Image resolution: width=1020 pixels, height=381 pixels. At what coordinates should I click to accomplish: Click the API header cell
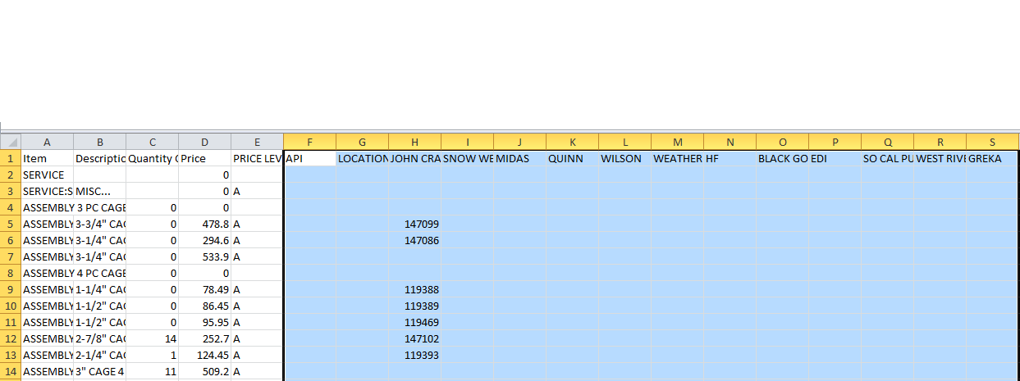pyautogui.click(x=309, y=158)
